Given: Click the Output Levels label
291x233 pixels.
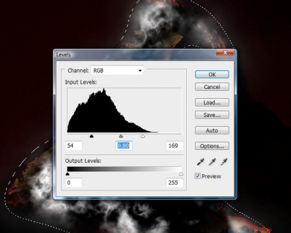Looking at the screenshot, I should click(83, 161).
